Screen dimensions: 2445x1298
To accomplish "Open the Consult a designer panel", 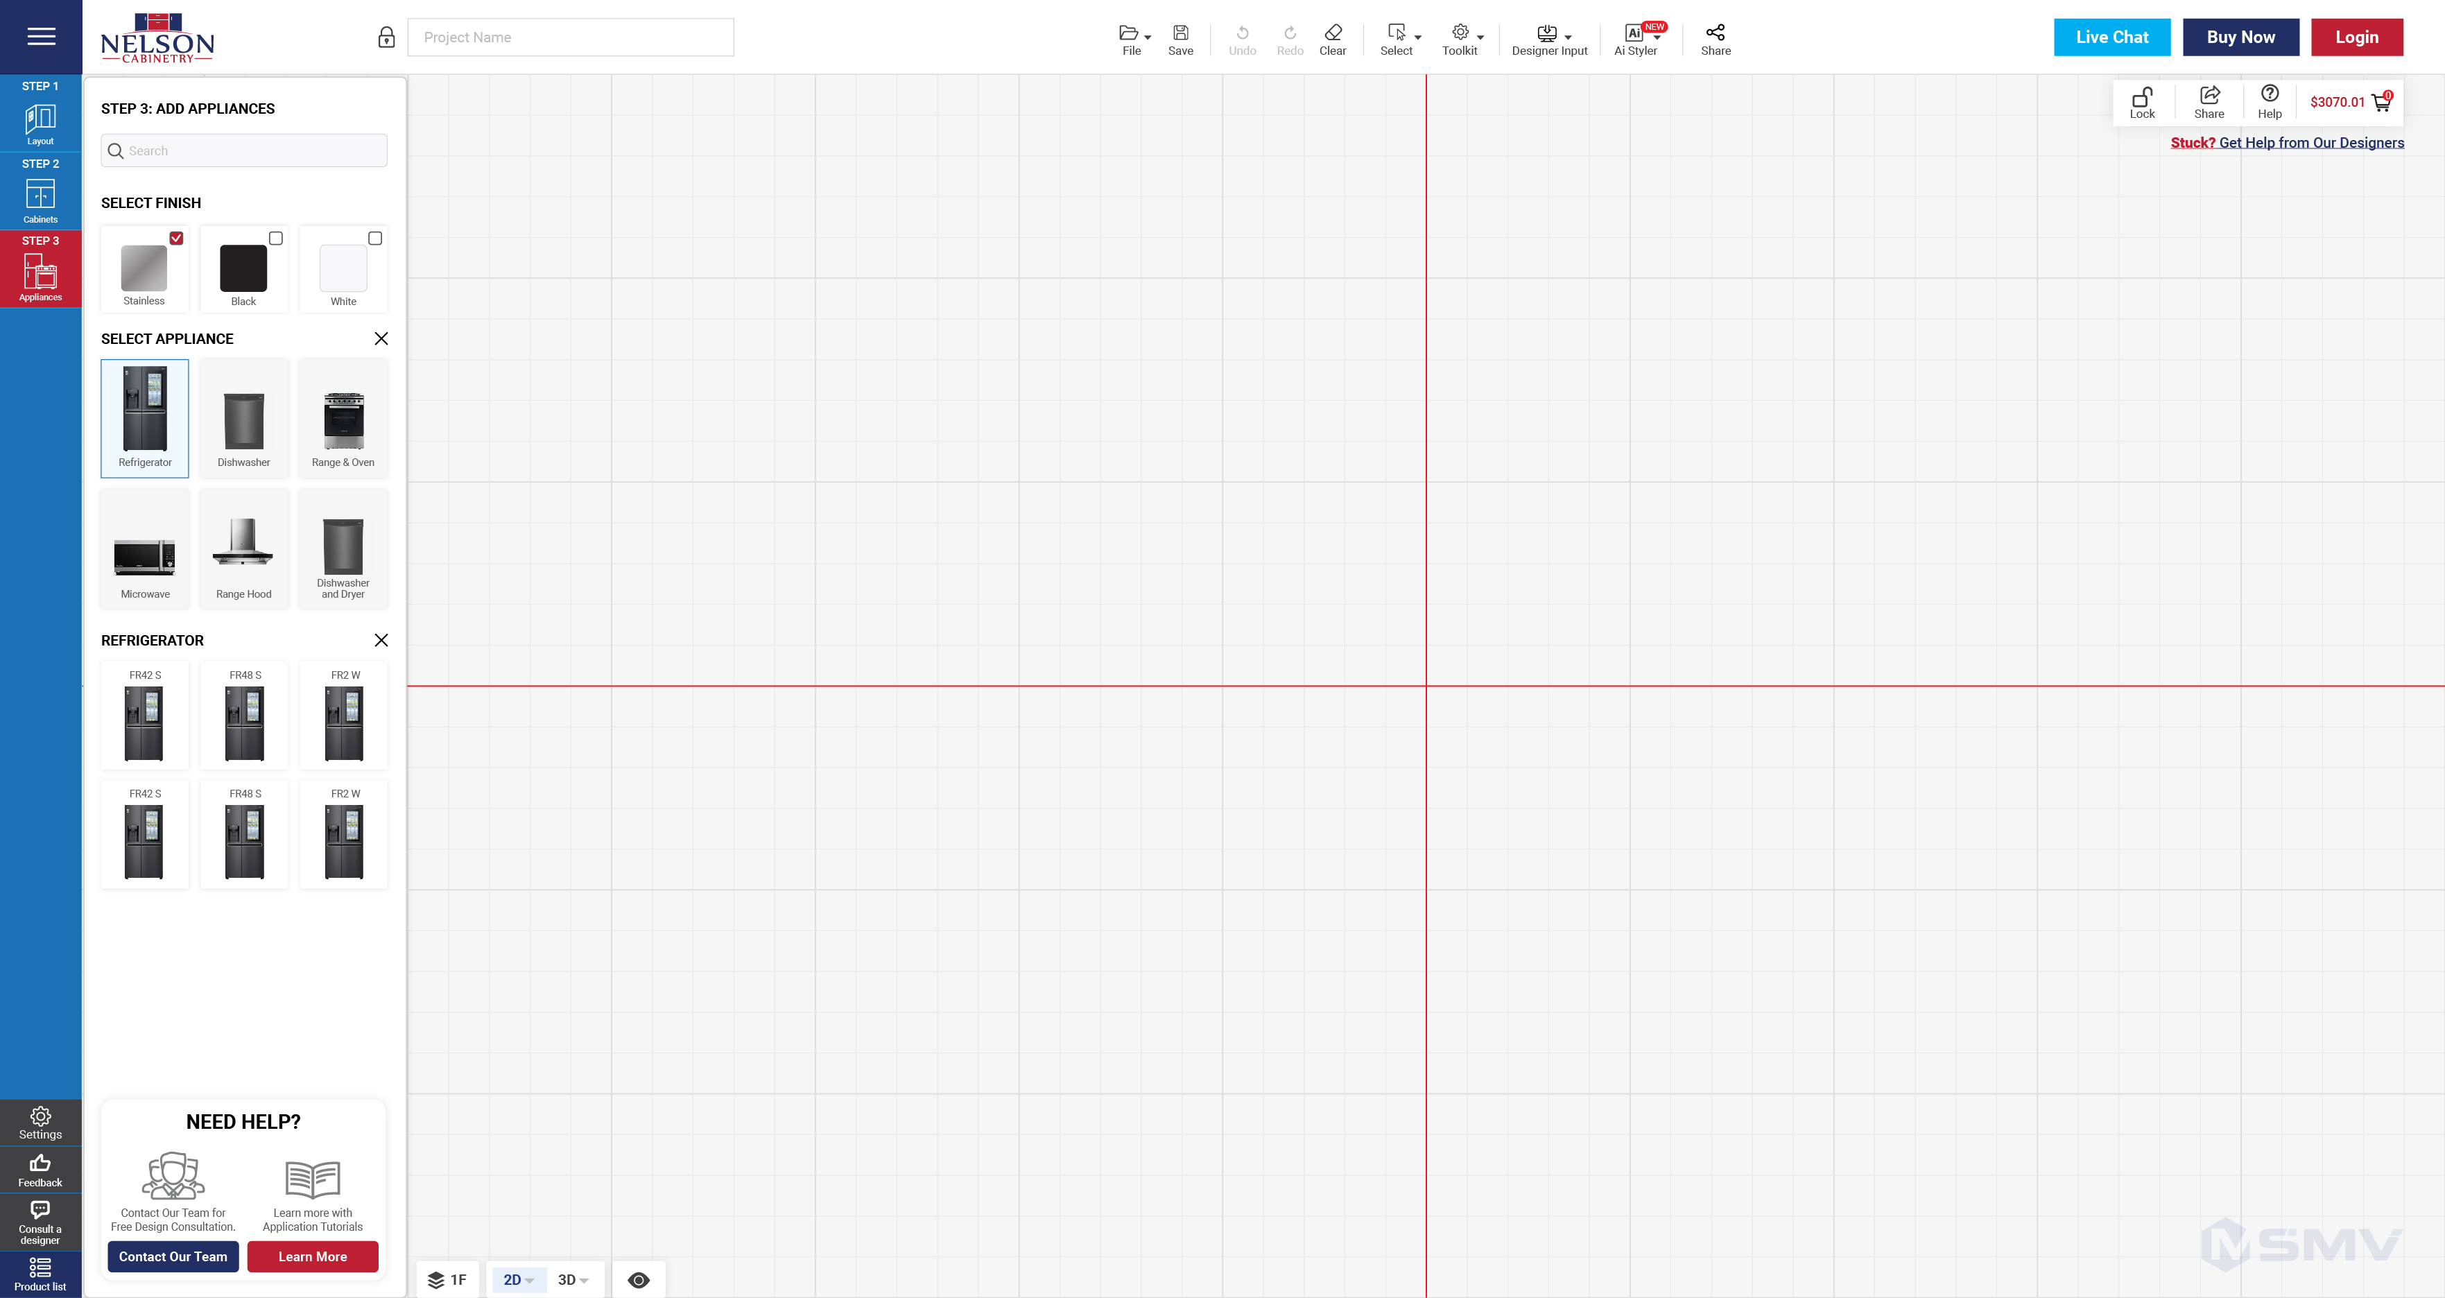I will 40,1221.
